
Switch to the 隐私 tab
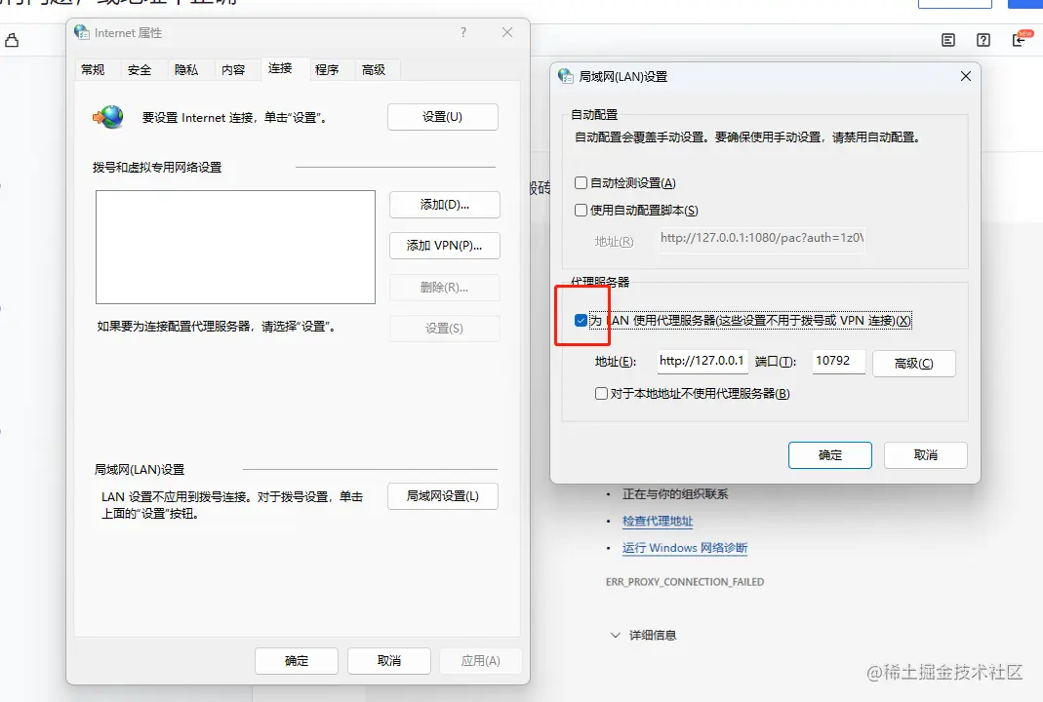pos(186,70)
